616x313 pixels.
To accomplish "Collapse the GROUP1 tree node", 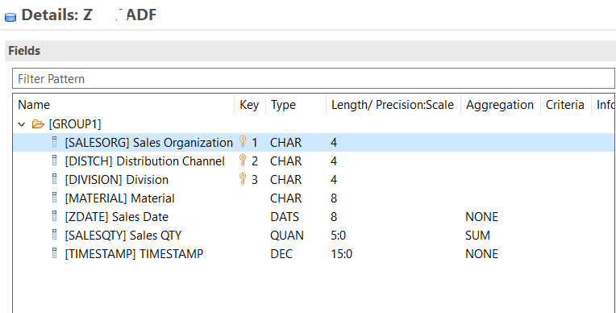I will point(22,124).
